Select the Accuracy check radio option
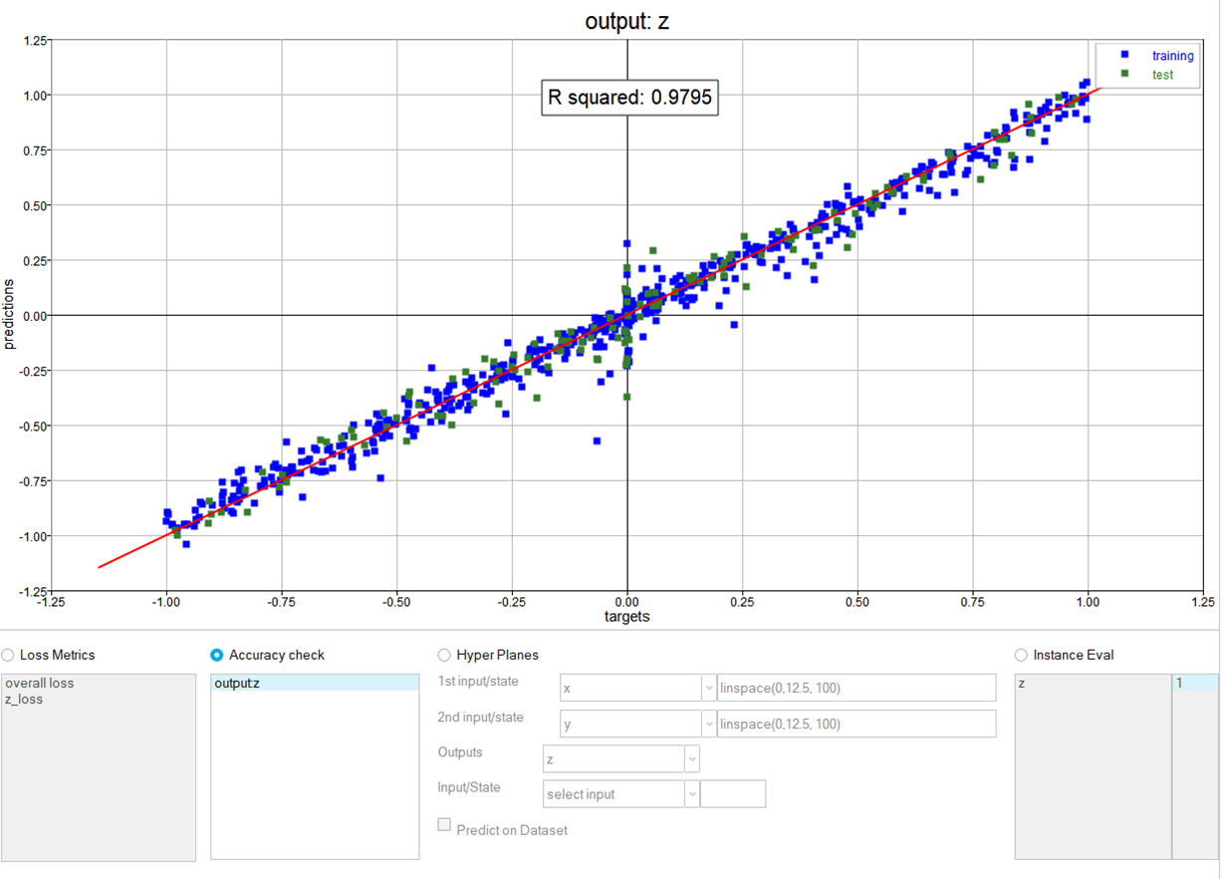1224x879 pixels. 217,655
